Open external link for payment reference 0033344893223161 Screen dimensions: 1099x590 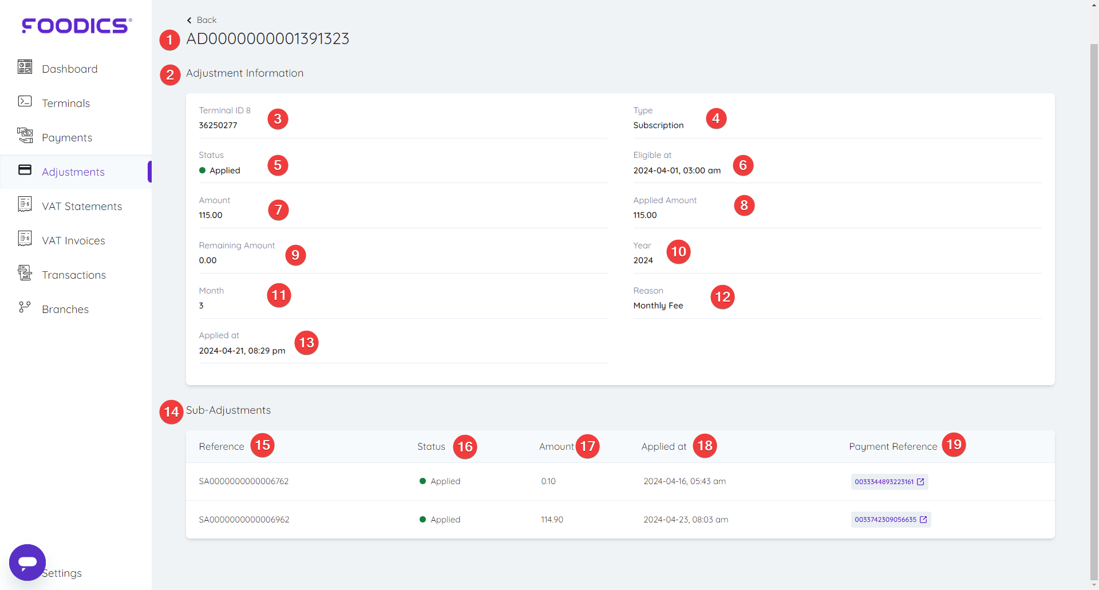click(x=920, y=481)
